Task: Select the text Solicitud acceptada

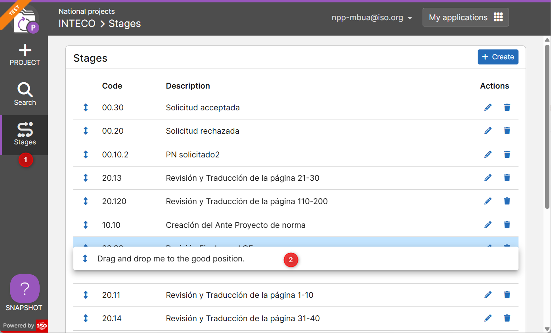Action: (203, 108)
